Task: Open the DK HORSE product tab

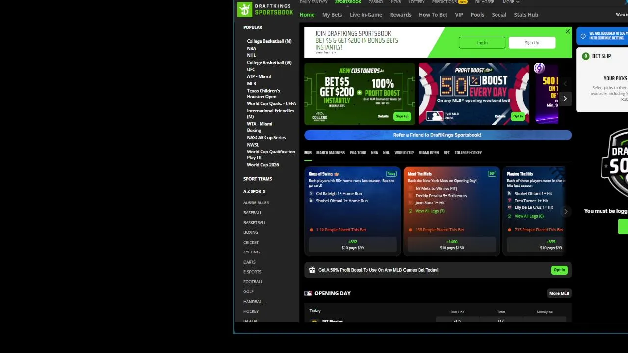Action: (485, 2)
